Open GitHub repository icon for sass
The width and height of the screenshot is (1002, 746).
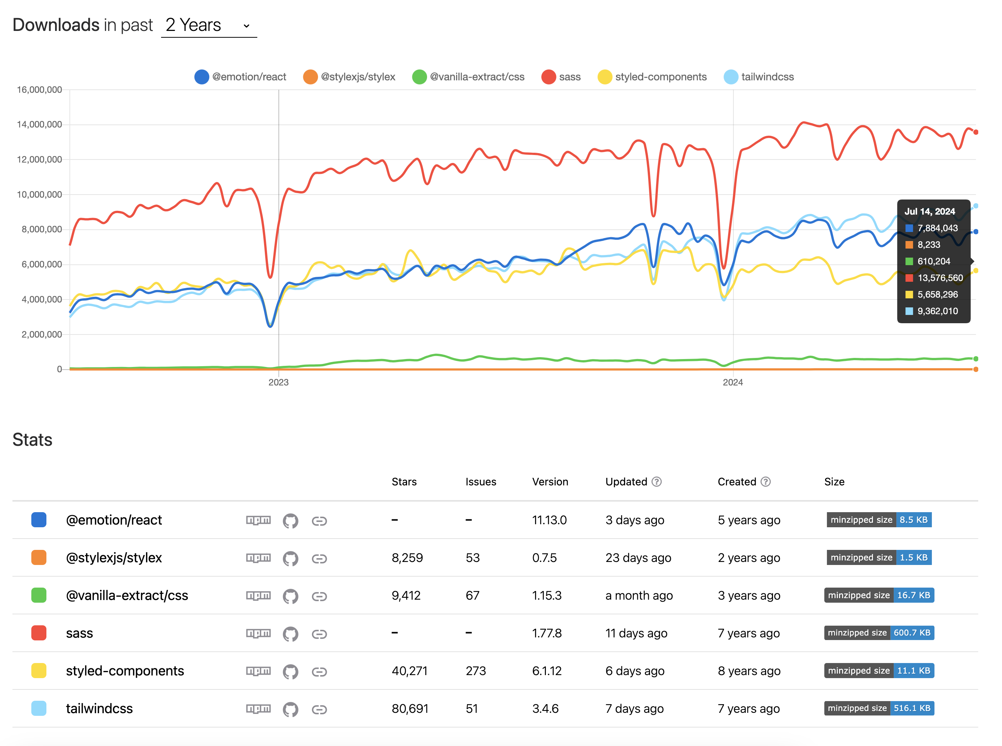click(x=290, y=634)
